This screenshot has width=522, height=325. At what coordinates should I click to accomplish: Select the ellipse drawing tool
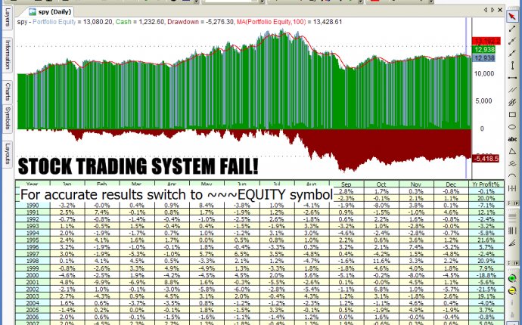(512, 127)
